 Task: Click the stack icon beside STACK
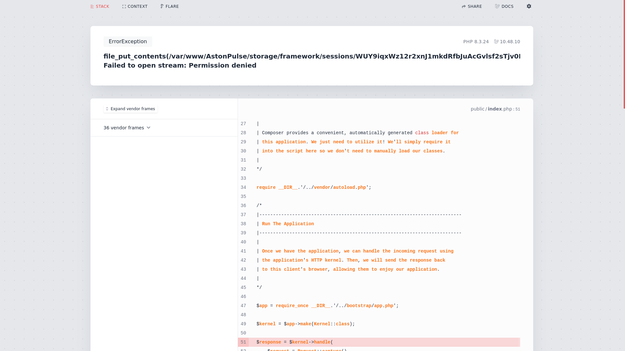point(92,6)
